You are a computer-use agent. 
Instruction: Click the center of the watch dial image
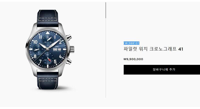click(47, 49)
